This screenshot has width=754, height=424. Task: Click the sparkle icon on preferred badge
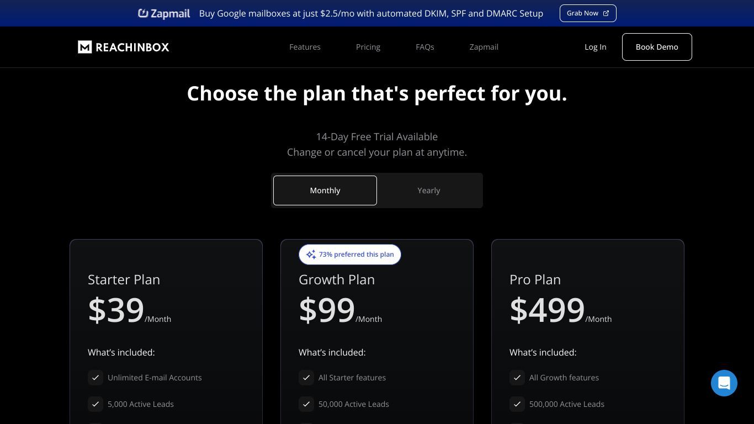[311, 255]
